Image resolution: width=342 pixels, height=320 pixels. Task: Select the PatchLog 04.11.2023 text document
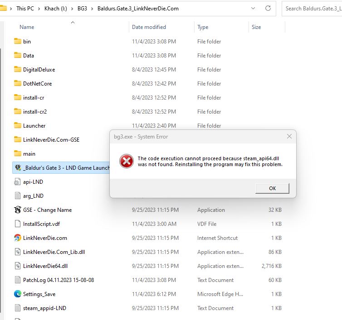click(58, 280)
